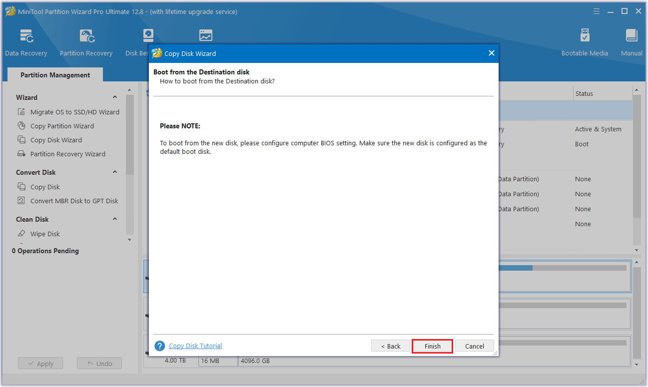The width and height of the screenshot is (648, 387).
Task: Click the disk map vertical scrollbar
Action: pos(637,314)
